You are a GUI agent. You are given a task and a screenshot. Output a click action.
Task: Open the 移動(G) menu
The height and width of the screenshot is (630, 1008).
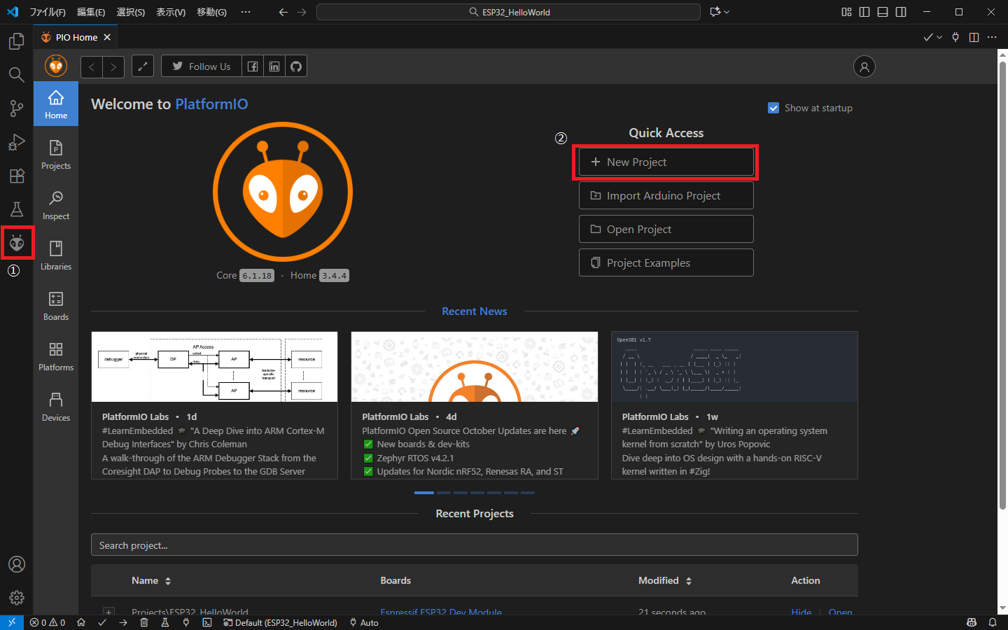click(x=211, y=12)
